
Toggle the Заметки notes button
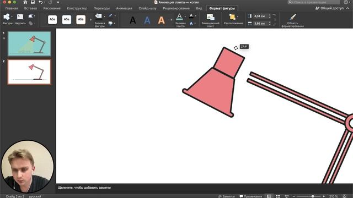227,196
